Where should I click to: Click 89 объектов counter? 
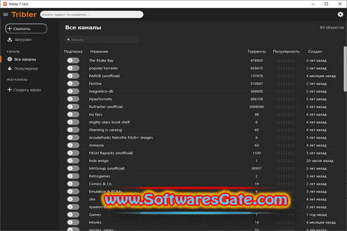[332, 27]
